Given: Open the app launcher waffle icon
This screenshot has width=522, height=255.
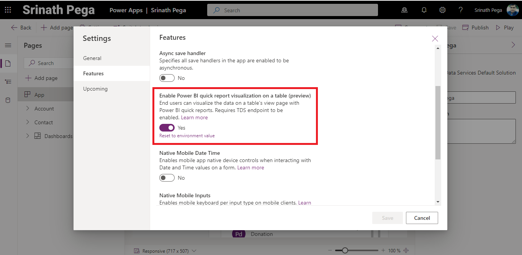Looking at the screenshot, I should pos(8,10).
